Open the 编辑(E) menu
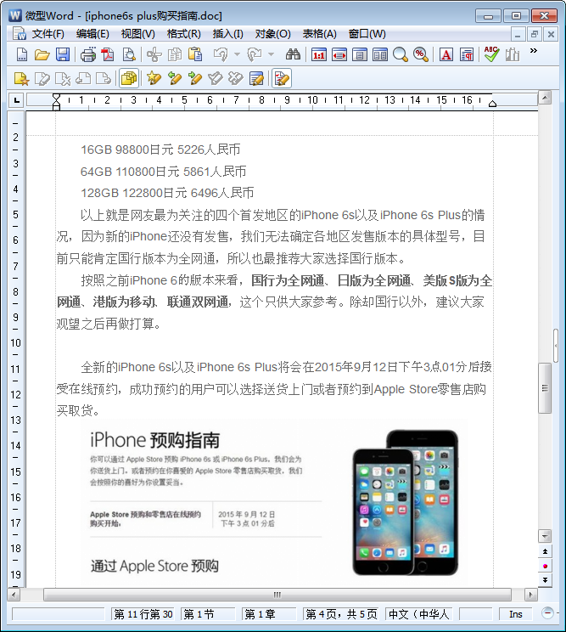The image size is (566, 632). tap(92, 34)
